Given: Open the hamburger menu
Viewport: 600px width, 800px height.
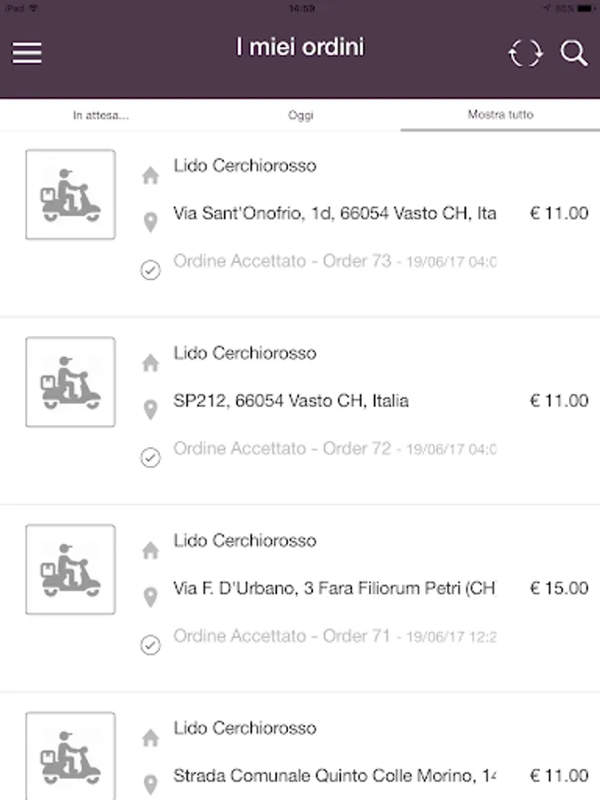Looking at the screenshot, I should [27, 52].
